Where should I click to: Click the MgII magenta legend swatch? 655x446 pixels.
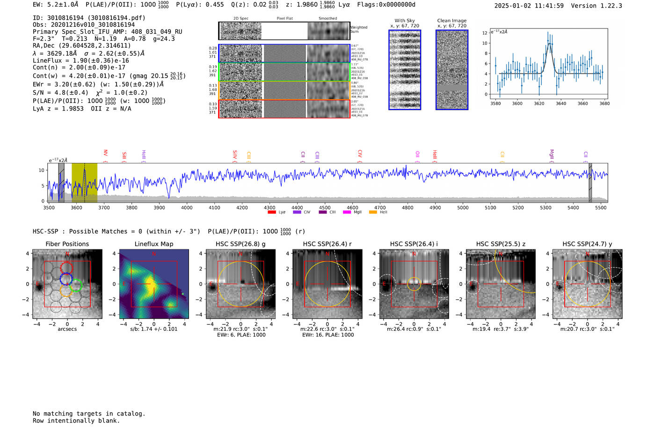click(347, 212)
